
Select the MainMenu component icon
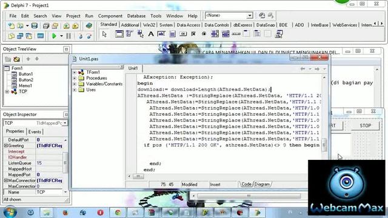[x=130, y=34]
